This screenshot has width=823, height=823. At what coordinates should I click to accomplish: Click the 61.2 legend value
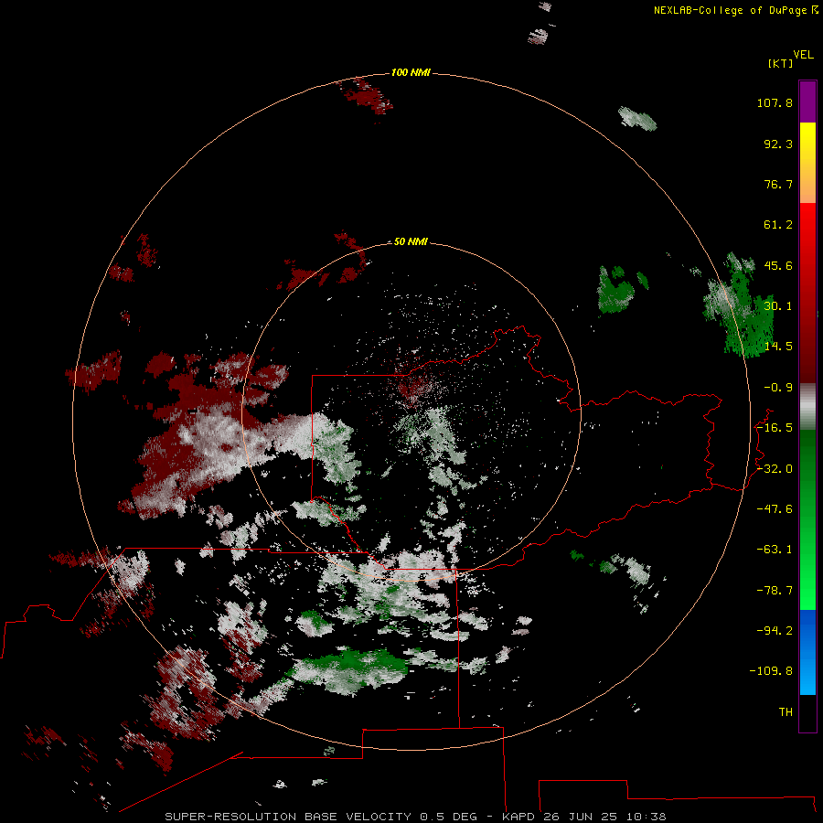click(x=778, y=225)
